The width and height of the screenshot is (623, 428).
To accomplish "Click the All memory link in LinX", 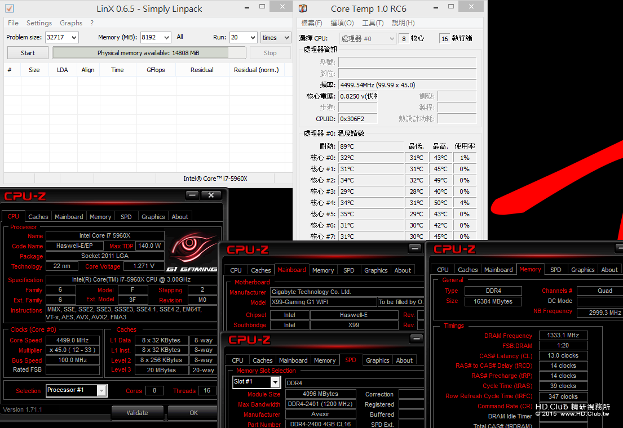I will 180,37.
